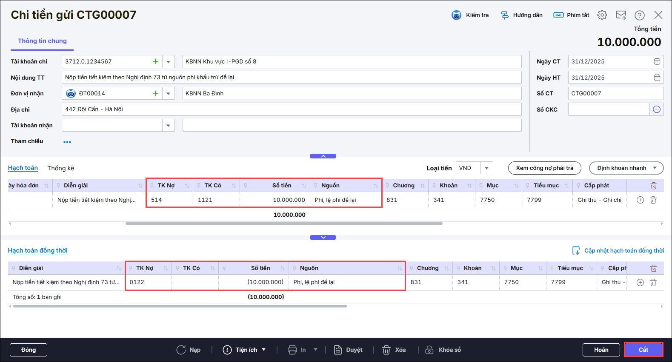Click the Số CKC lookup button
Screen dimensions: 672x362
(x=657, y=109)
